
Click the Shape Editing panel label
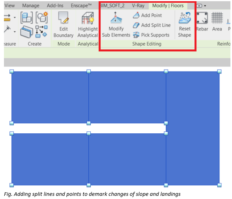(147, 44)
